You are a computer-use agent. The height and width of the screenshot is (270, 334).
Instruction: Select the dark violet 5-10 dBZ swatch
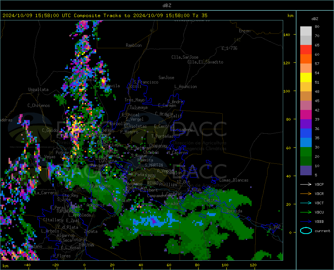tap(306, 170)
